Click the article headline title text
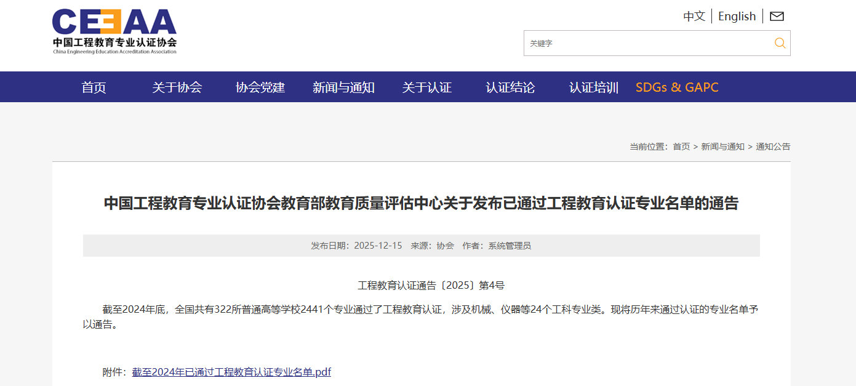 pos(421,204)
